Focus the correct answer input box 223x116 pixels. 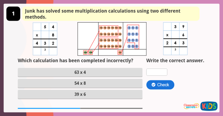click(x=157, y=72)
